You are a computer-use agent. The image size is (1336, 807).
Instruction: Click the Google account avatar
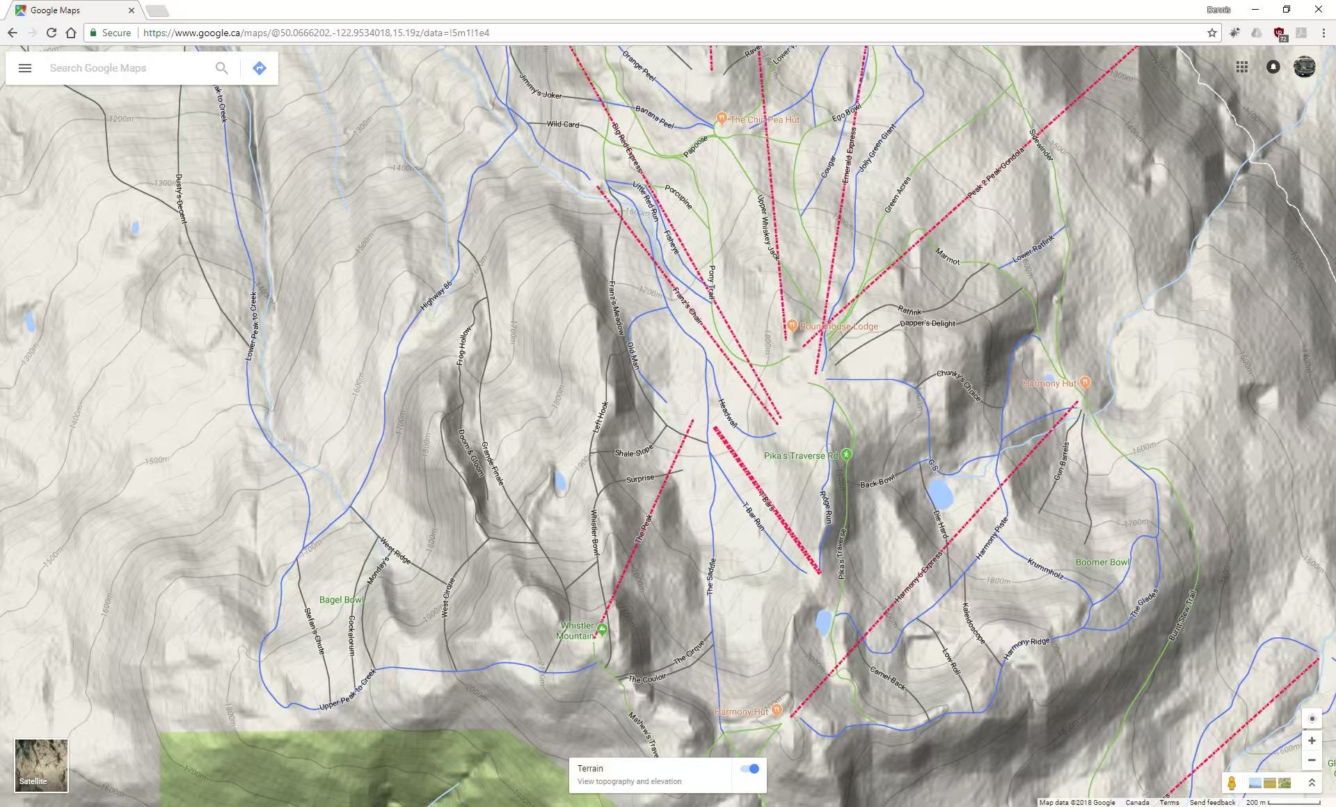click(x=1305, y=67)
